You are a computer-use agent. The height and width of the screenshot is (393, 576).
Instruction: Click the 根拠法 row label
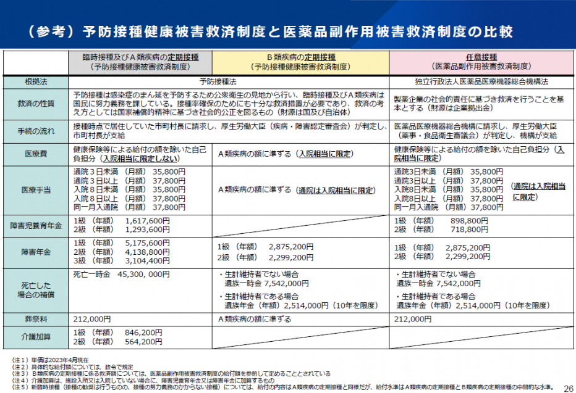(36, 82)
